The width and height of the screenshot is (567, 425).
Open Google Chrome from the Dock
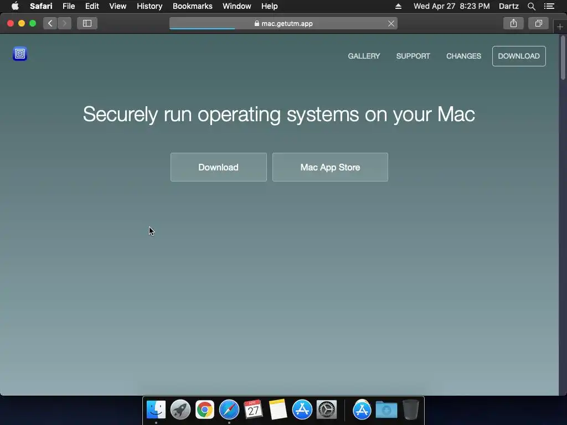pyautogui.click(x=205, y=410)
